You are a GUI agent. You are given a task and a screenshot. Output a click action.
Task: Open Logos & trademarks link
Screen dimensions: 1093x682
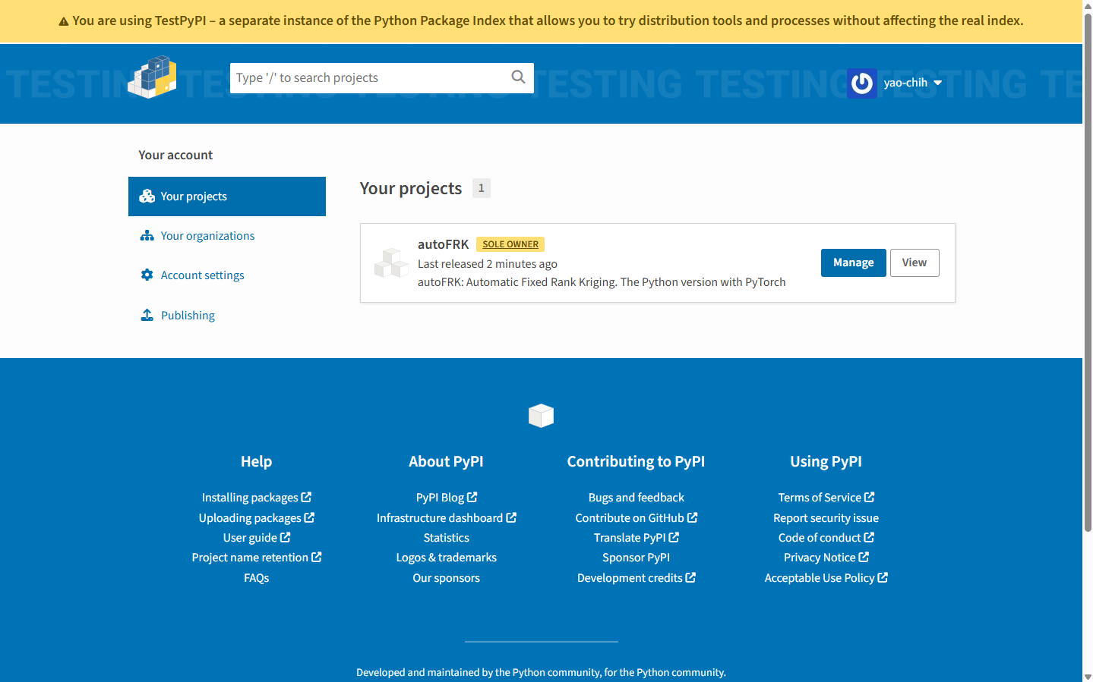pyautogui.click(x=447, y=558)
